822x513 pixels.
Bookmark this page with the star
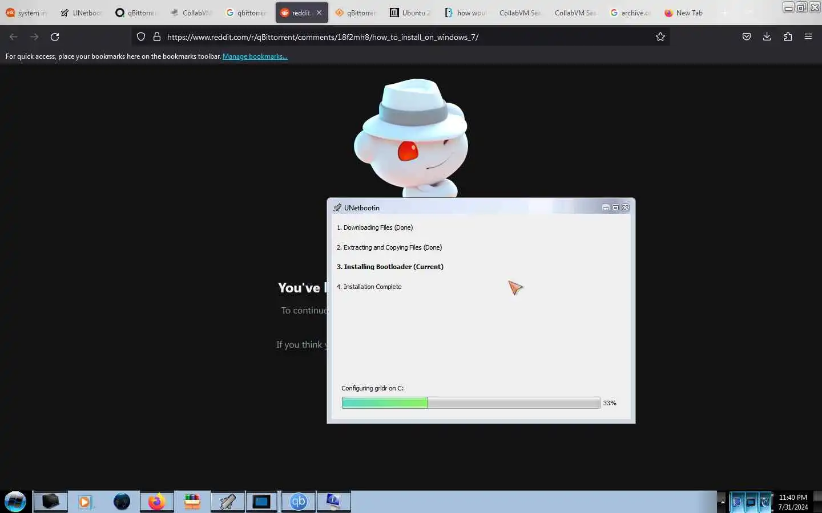[660, 37]
